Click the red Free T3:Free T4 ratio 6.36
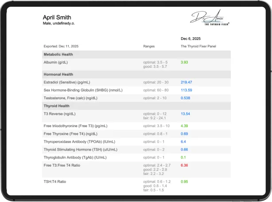Image resolution: width=272 pixels, height=202 pixels. click(184, 165)
